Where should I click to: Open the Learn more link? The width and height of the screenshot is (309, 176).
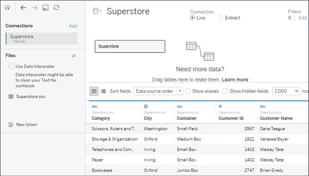click(x=235, y=80)
